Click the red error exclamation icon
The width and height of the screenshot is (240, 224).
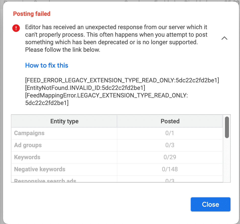click(x=16, y=28)
